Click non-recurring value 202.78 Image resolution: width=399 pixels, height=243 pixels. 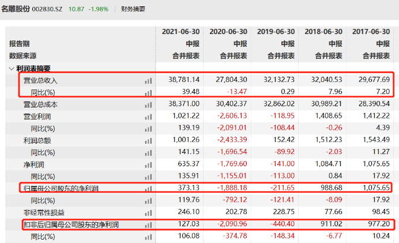pos(236,212)
